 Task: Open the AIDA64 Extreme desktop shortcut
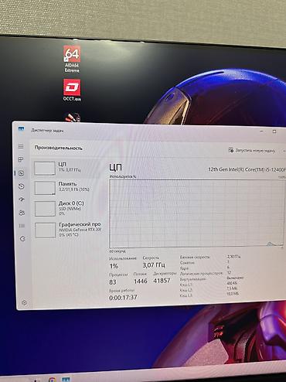pos(72,59)
